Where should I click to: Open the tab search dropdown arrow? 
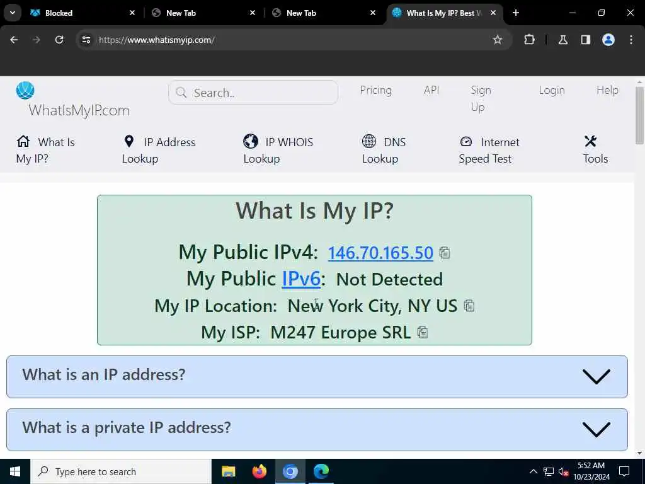pyautogui.click(x=13, y=13)
